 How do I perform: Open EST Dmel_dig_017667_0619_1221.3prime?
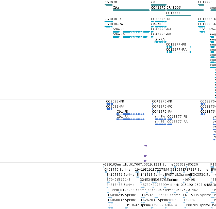(144, 165)
